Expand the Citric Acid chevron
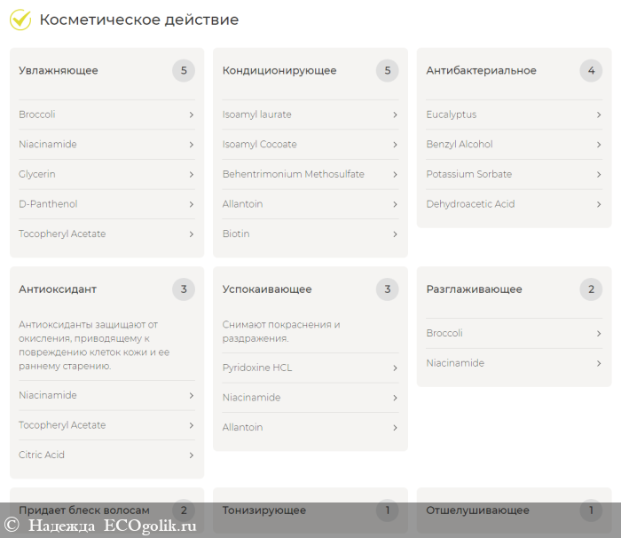 point(191,455)
